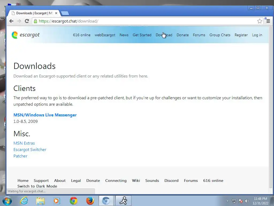
Task: Click footer About link
Action: click(60, 181)
